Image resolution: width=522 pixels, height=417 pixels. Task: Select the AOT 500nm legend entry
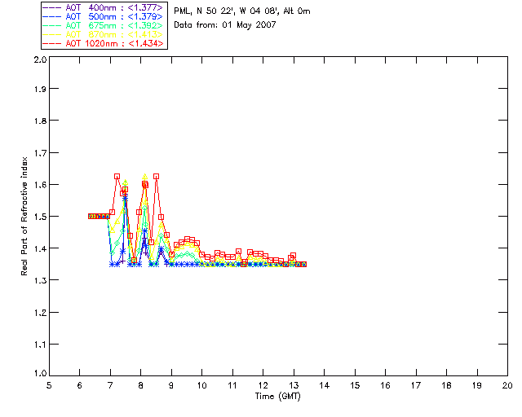pos(104,16)
